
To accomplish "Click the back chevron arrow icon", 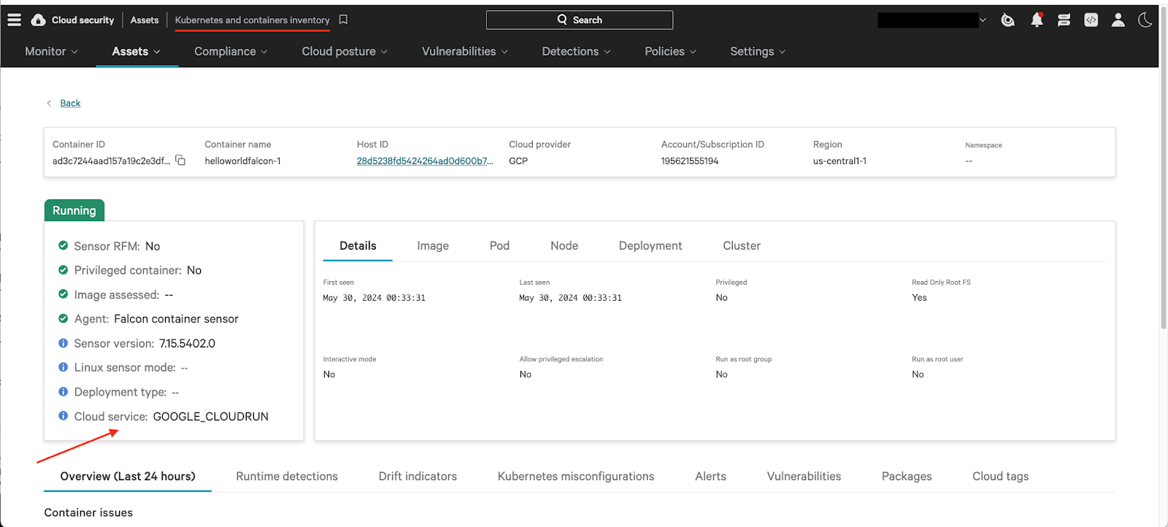I will (x=49, y=103).
